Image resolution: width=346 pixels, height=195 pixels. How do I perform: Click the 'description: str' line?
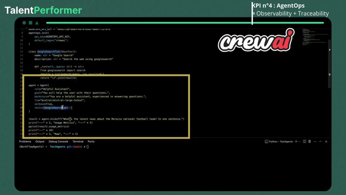(x=74, y=59)
